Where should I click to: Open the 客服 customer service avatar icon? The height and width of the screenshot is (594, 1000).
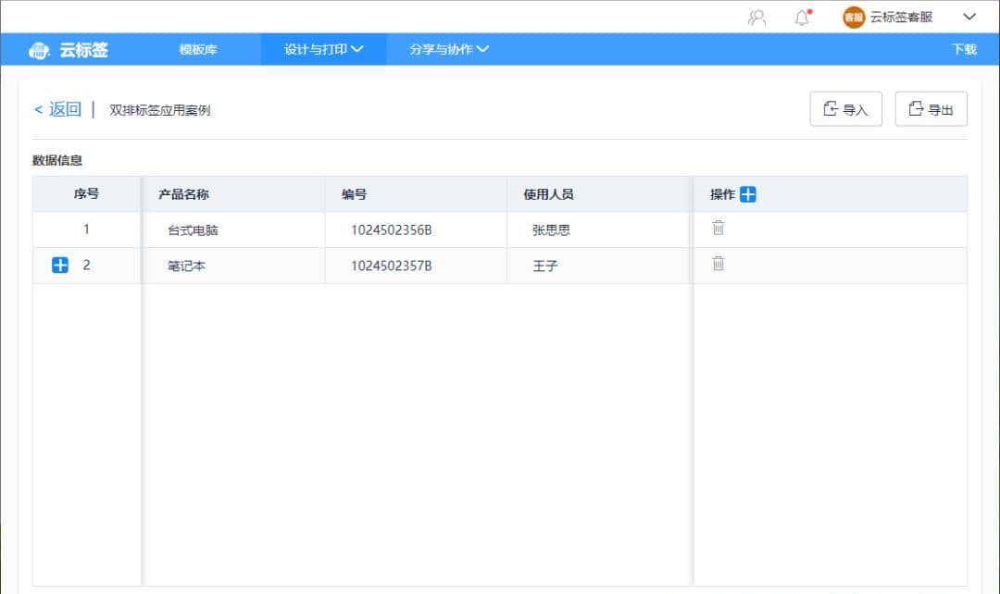(853, 17)
